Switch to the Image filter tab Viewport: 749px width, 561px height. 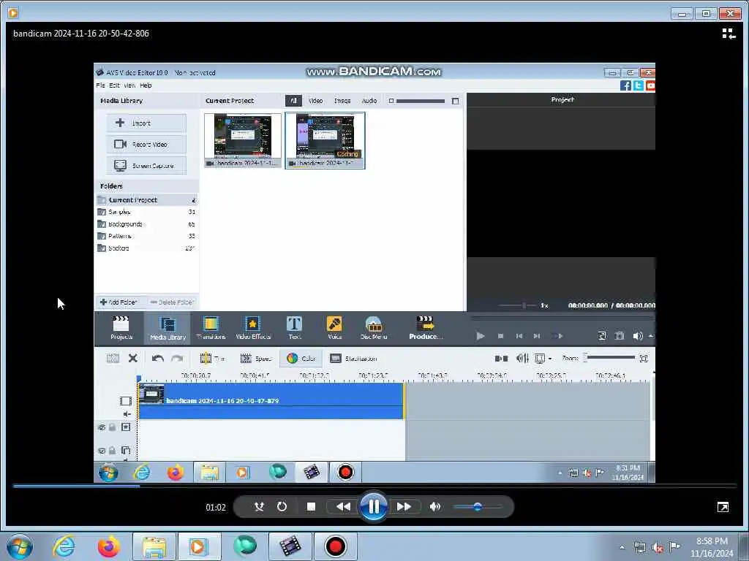(x=342, y=101)
